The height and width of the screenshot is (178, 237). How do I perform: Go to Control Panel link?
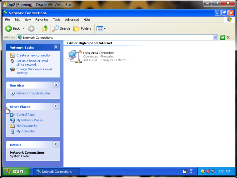(x=26, y=115)
